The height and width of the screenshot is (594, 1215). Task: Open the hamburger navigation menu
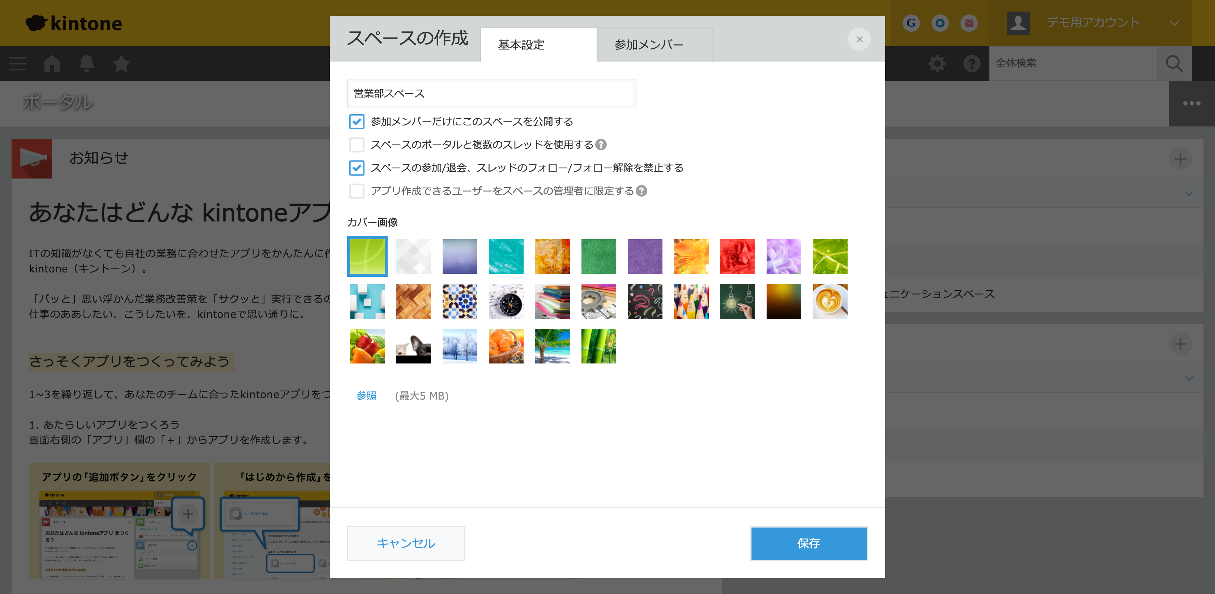(x=17, y=63)
